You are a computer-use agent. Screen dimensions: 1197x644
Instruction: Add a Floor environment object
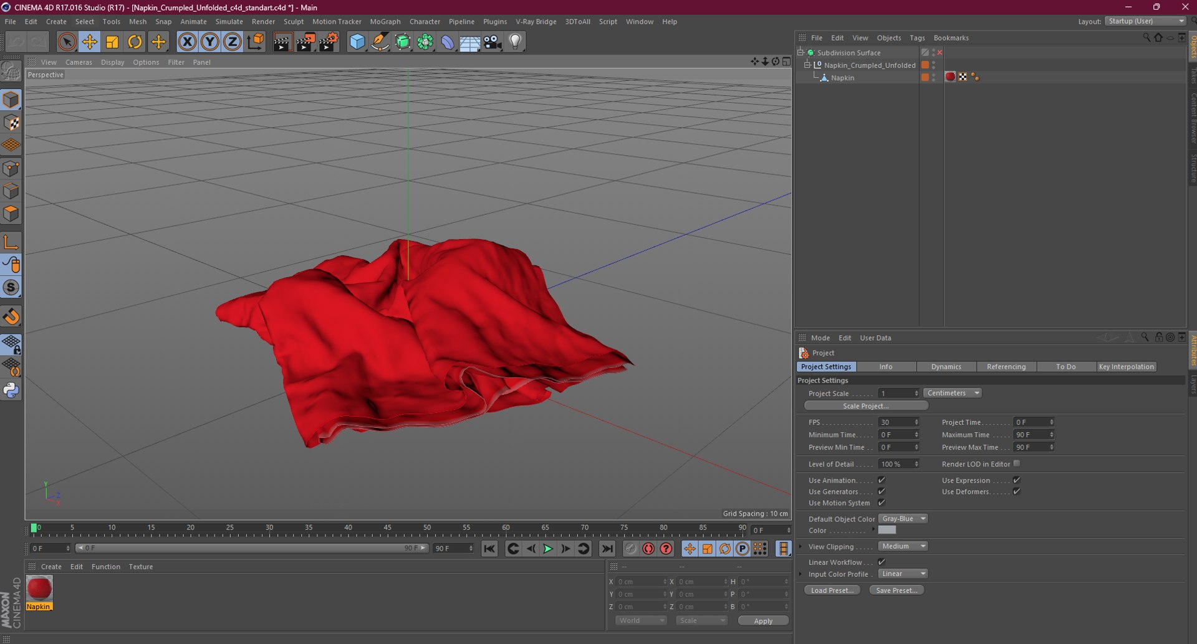point(470,42)
